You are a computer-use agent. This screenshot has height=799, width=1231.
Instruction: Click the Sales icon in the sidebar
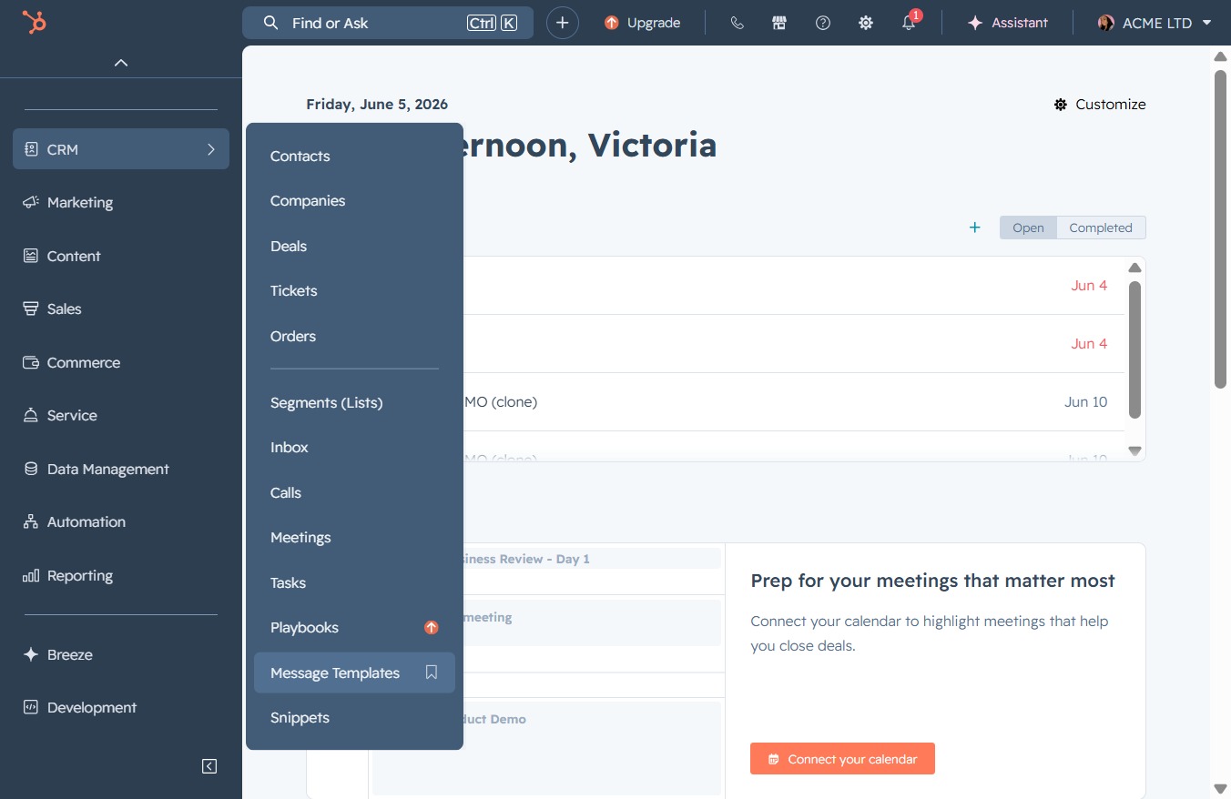click(x=31, y=308)
